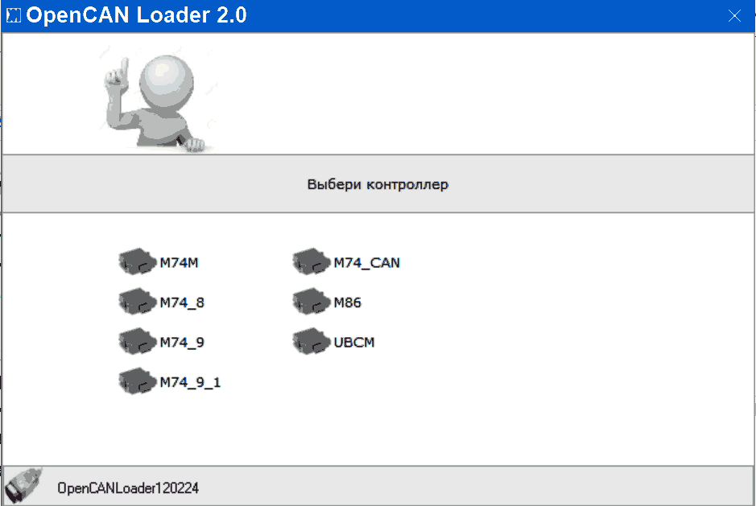Click the OpenCANLoader120224 status text
This screenshot has width=756, height=506.
128,488
